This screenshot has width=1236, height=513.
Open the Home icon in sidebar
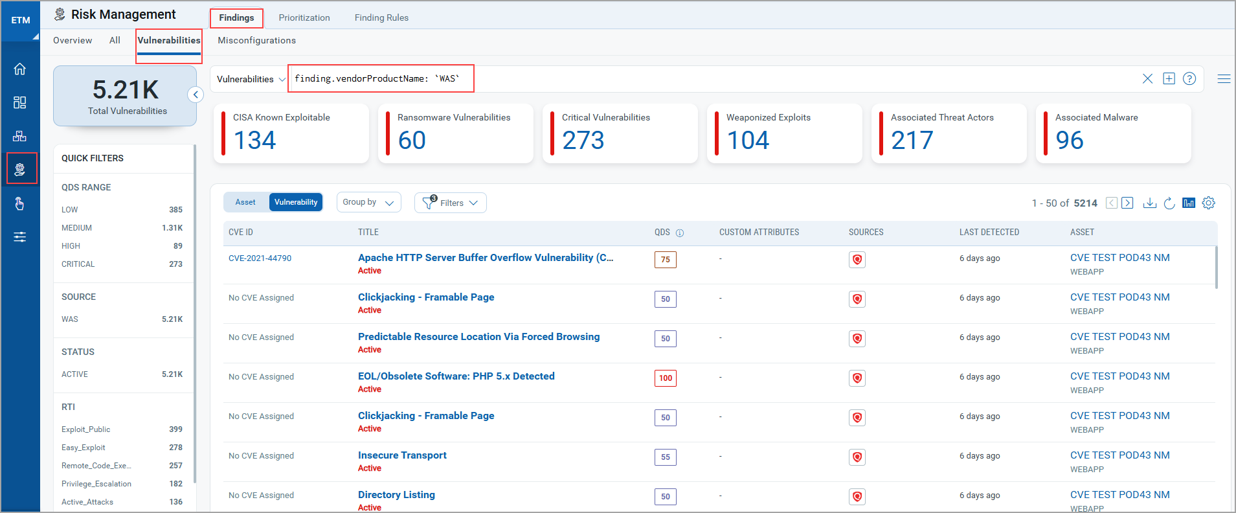click(19, 69)
